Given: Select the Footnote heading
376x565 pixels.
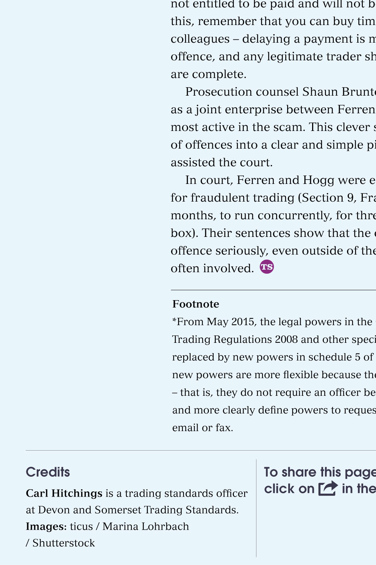Looking at the screenshot, I should click(x=196, y=304).
